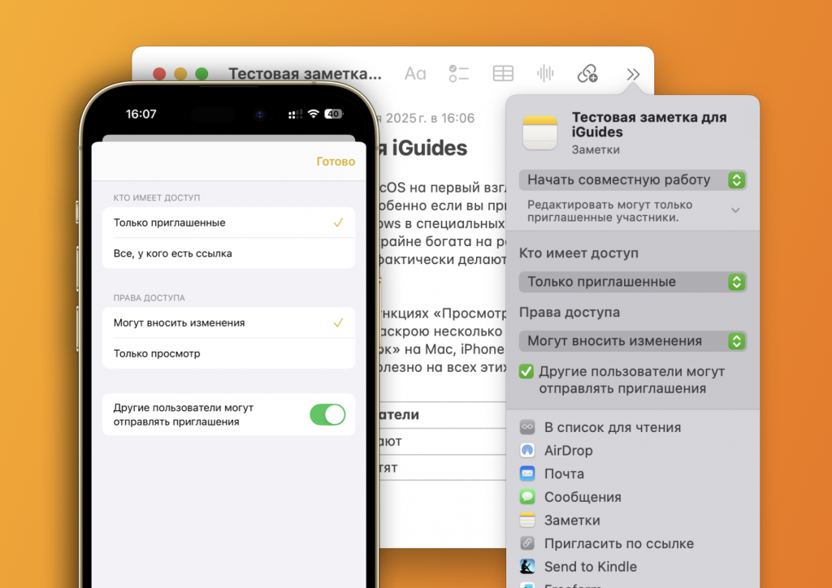The image size is (832, 588).
Task: Select "Все, у кого есть ссылка" on iPhone
Action: (228, 253)
